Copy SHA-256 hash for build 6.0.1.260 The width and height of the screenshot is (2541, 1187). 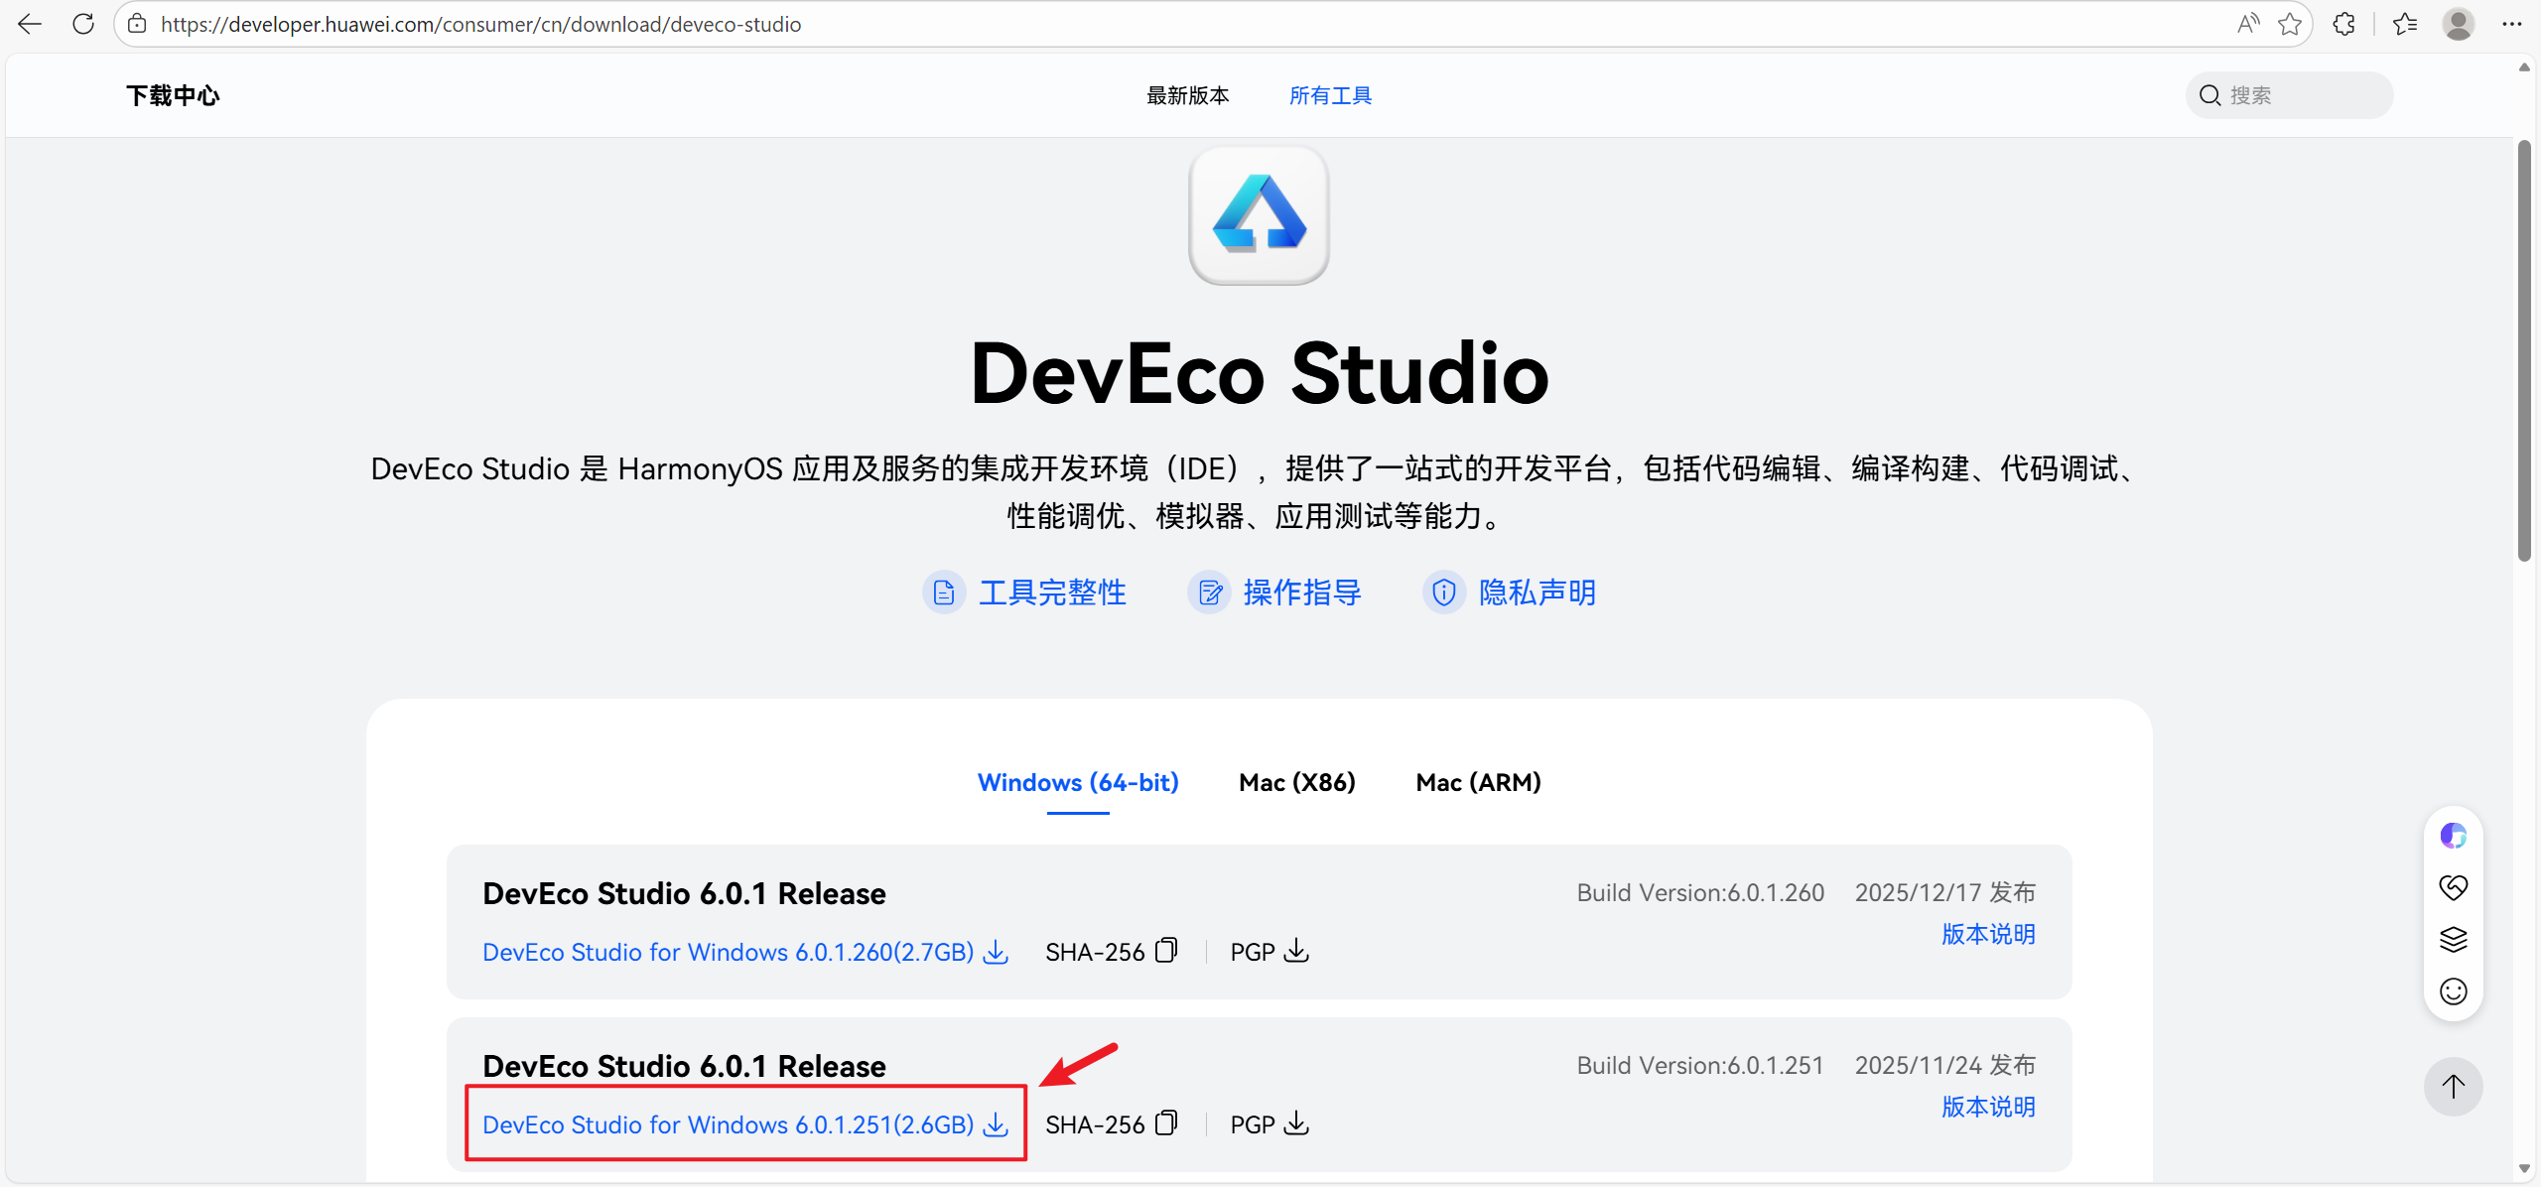1166,951
